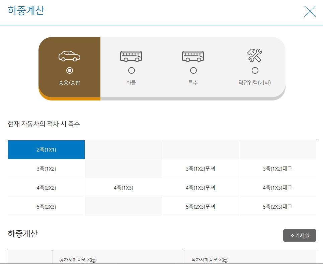Pick the 3축(1X2)태그 axle cell
The width and height of the screenshot is (323, 264).
[x=278, y=169]
